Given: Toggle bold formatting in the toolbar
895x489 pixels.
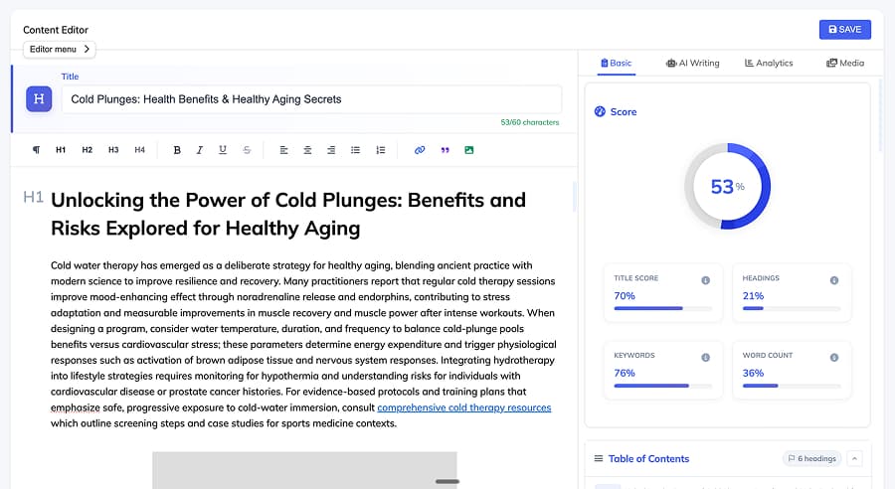Looking at the screenshot, I should tap(177, 150).
